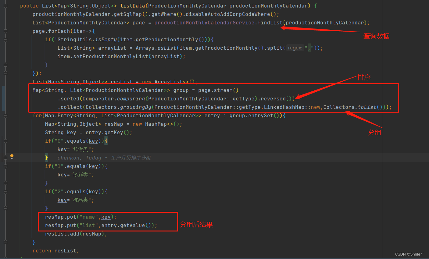This screenshot has height=259, width=429.
Task: Click Collectors.groupingBy call
Action: click(x=119, y=107)
